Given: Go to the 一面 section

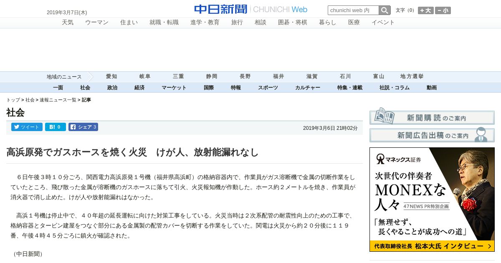Looking at the screenshot, I should [x=58, y=88].
